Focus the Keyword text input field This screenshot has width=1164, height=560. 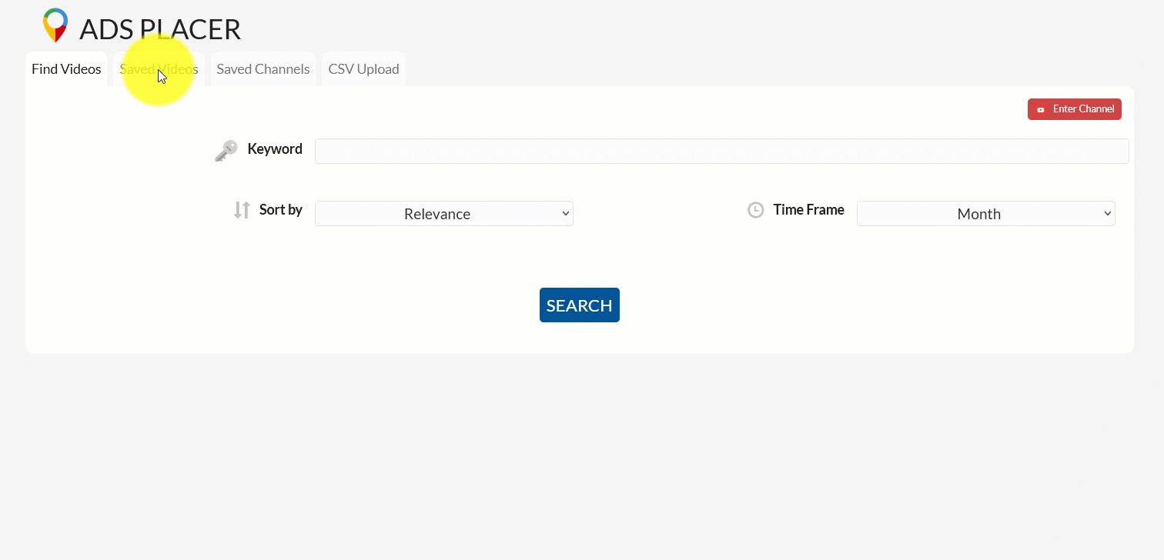(721, 152)
